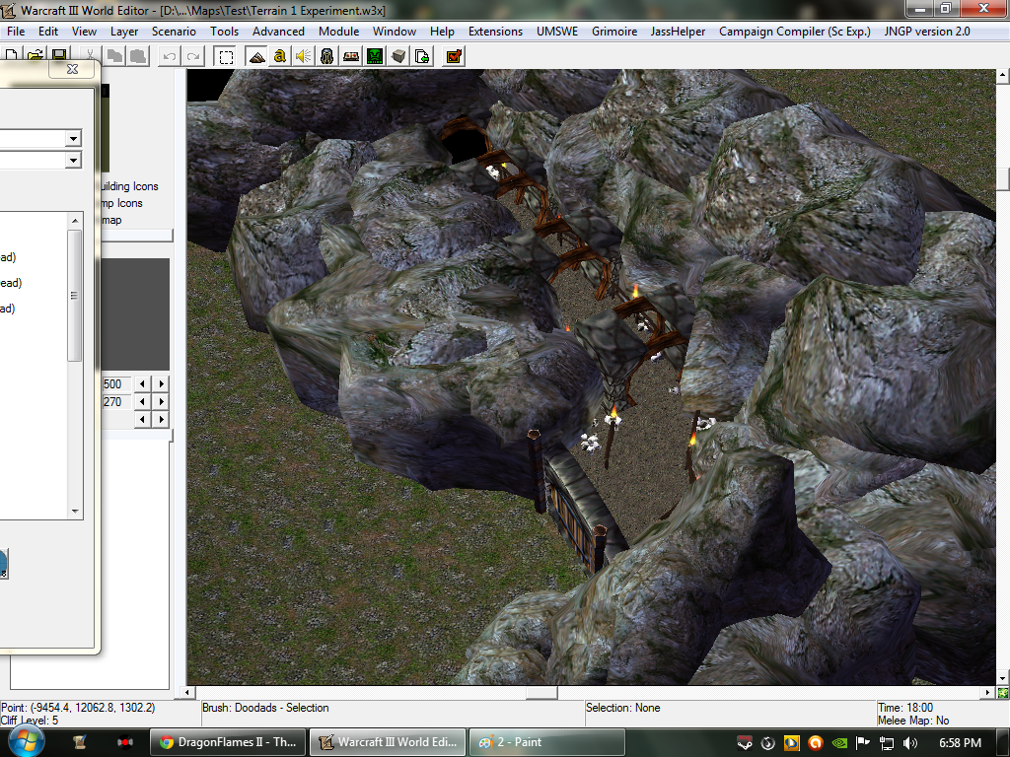The image size is (1010, 757).
Task: Open the Campaign Editor icon
Action: (x=351, y=56)
